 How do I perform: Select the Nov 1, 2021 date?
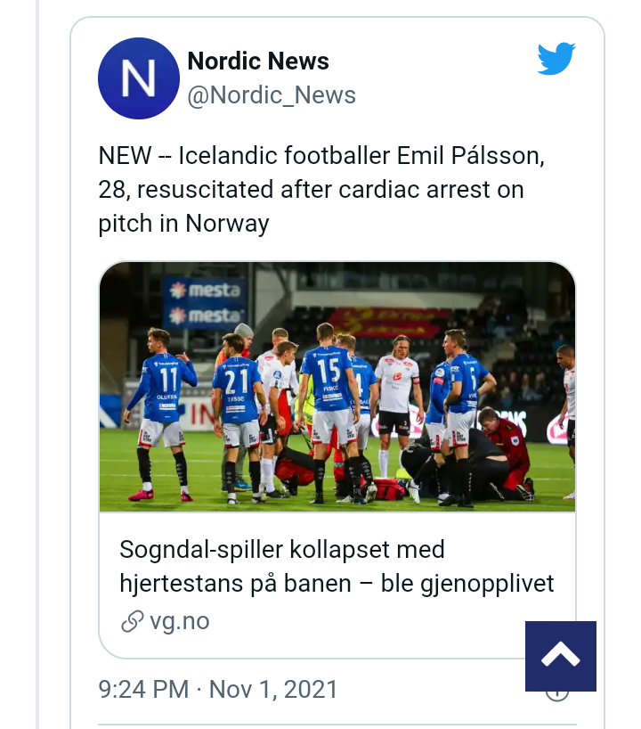click(273, 689)
